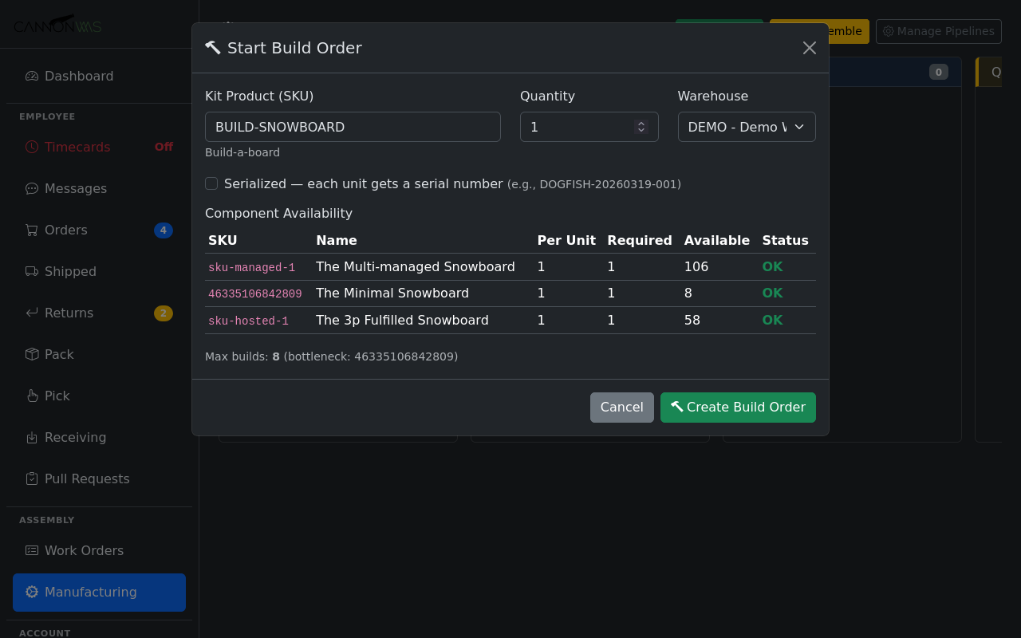Open Receiving via its sidebar icon
1021x638 pixels.
coord(30,437)
